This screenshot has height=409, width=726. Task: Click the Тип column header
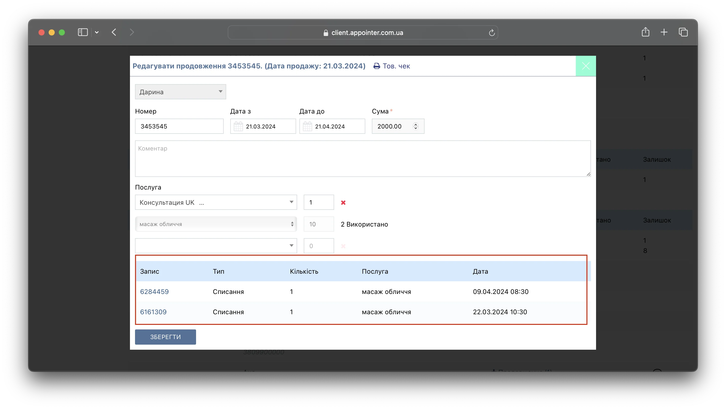tap(218, 271)
